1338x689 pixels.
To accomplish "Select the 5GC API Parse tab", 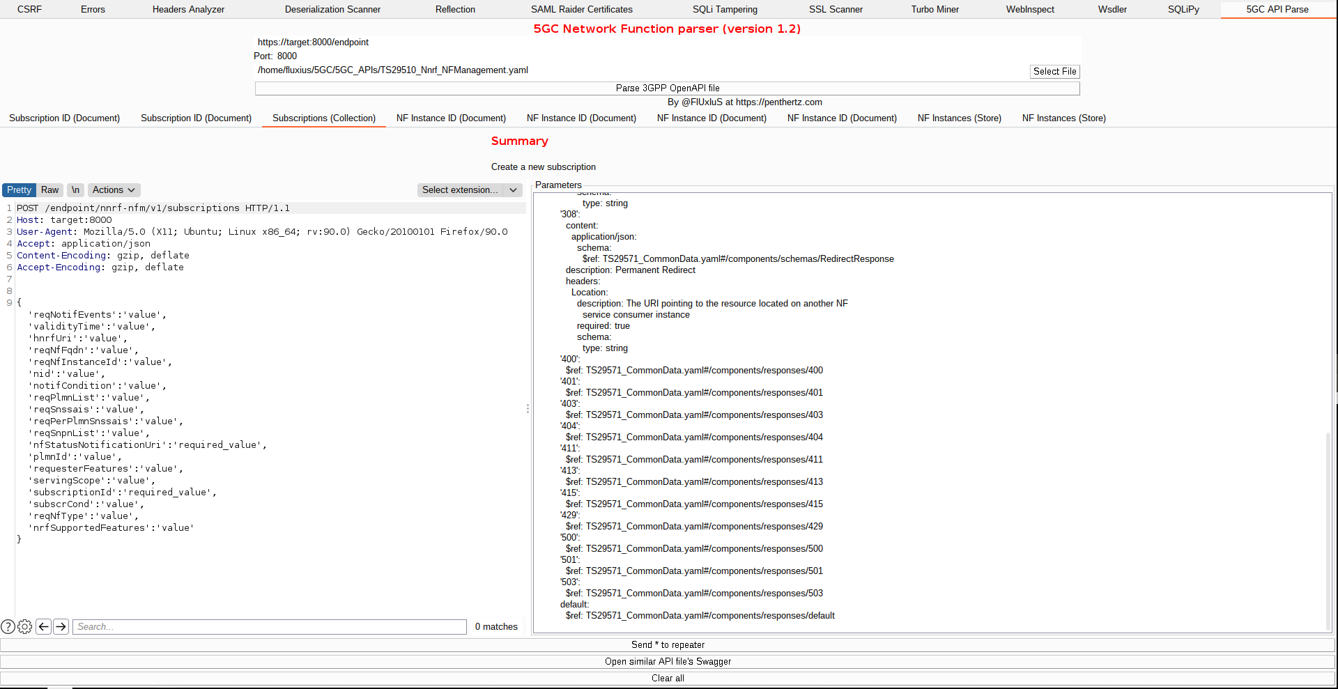I will pyautogui.click(x=1277, y=9).
